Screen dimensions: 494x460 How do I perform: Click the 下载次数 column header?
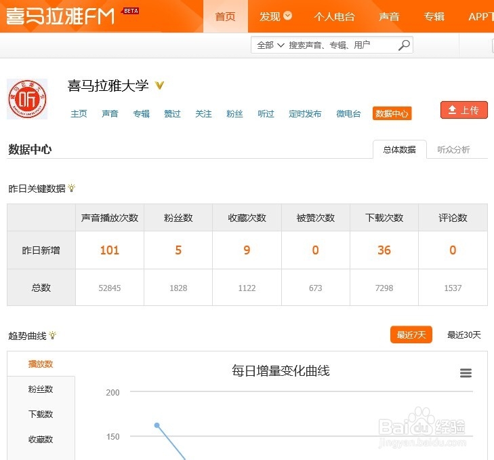[x=384, y=218]
